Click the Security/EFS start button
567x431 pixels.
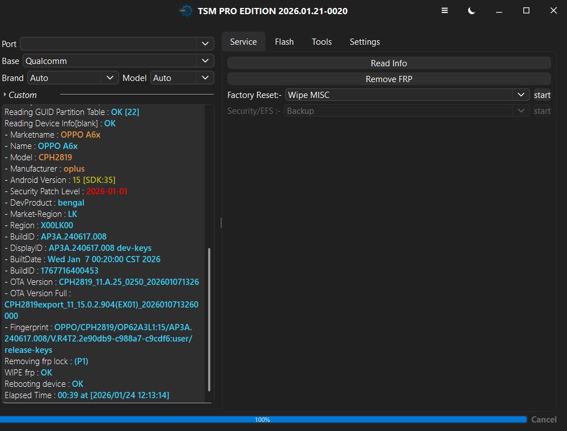(542, 110)
